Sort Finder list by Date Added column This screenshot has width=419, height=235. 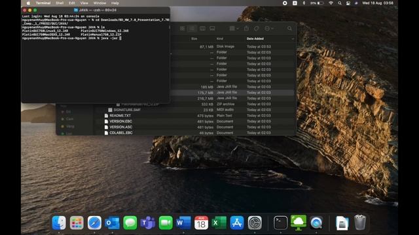click(255, 39)
